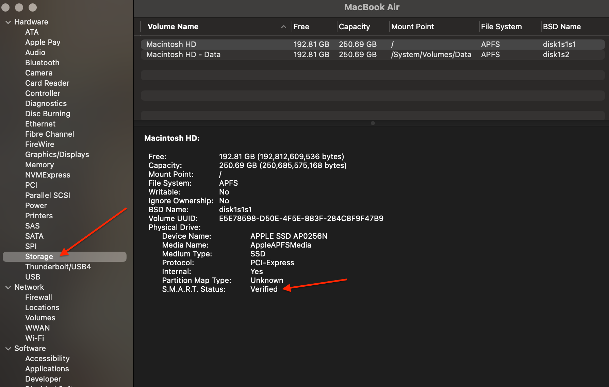Select SPI in the sidebar
609x387 pixels.
31,246
